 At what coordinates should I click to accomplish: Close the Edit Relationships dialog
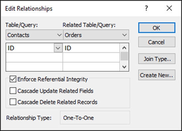169,8
